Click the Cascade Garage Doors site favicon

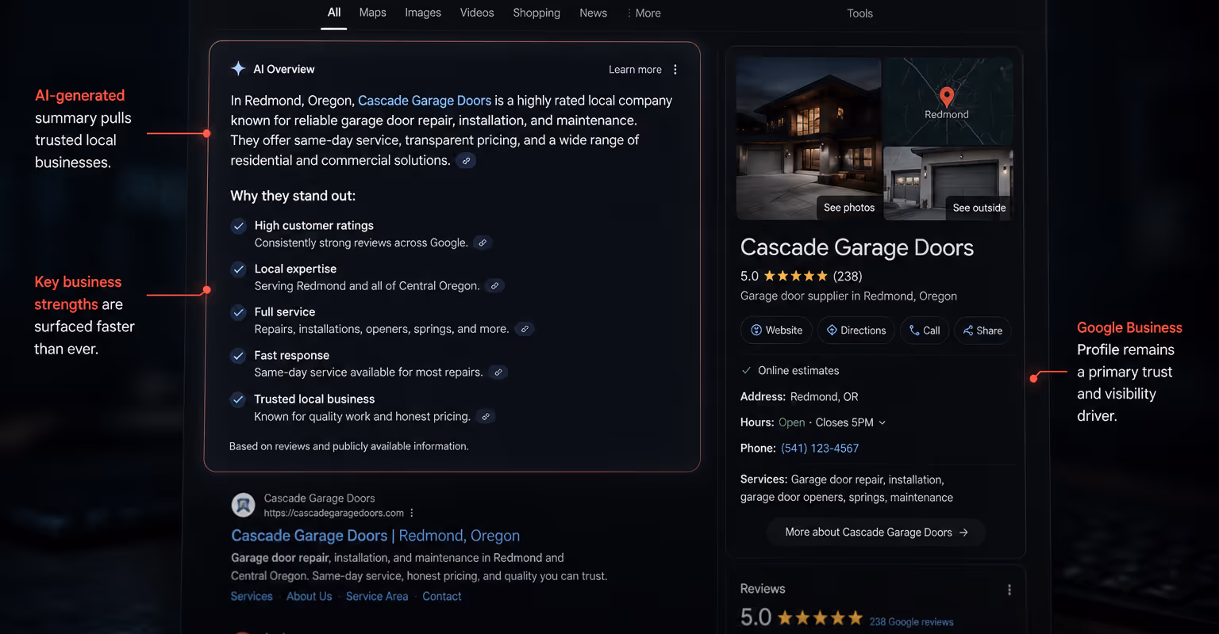pyautogui.click(x=243, y=505)
